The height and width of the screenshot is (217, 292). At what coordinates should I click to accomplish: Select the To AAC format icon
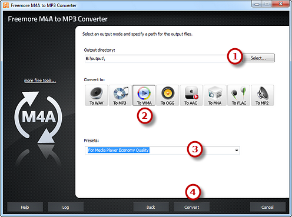[191, 95]
